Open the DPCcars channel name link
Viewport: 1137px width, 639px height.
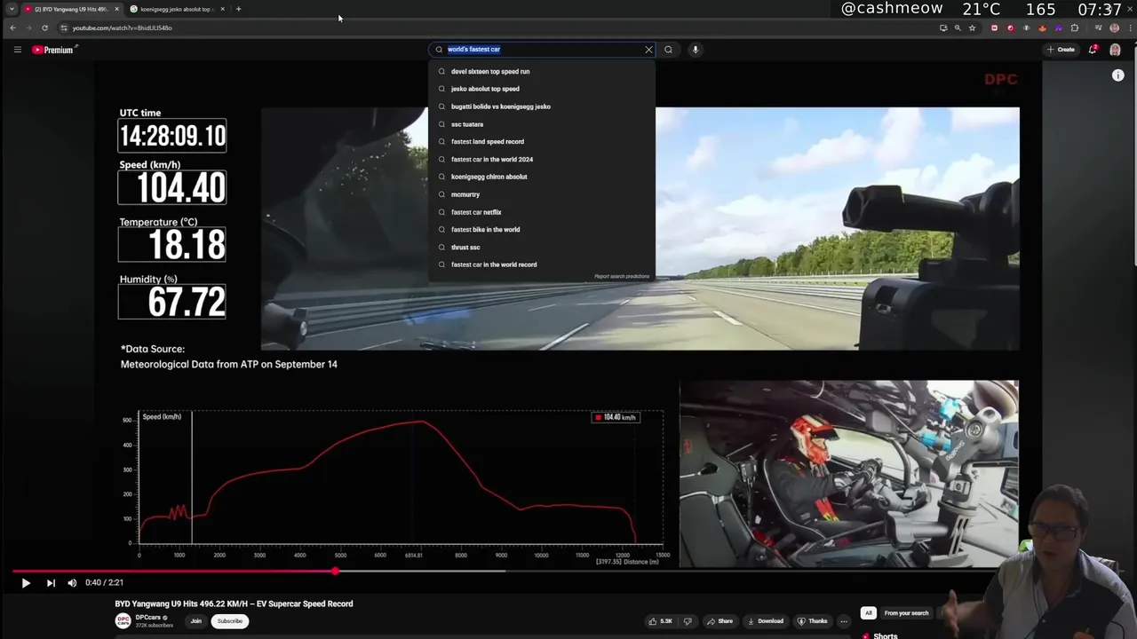coord(148,618)
